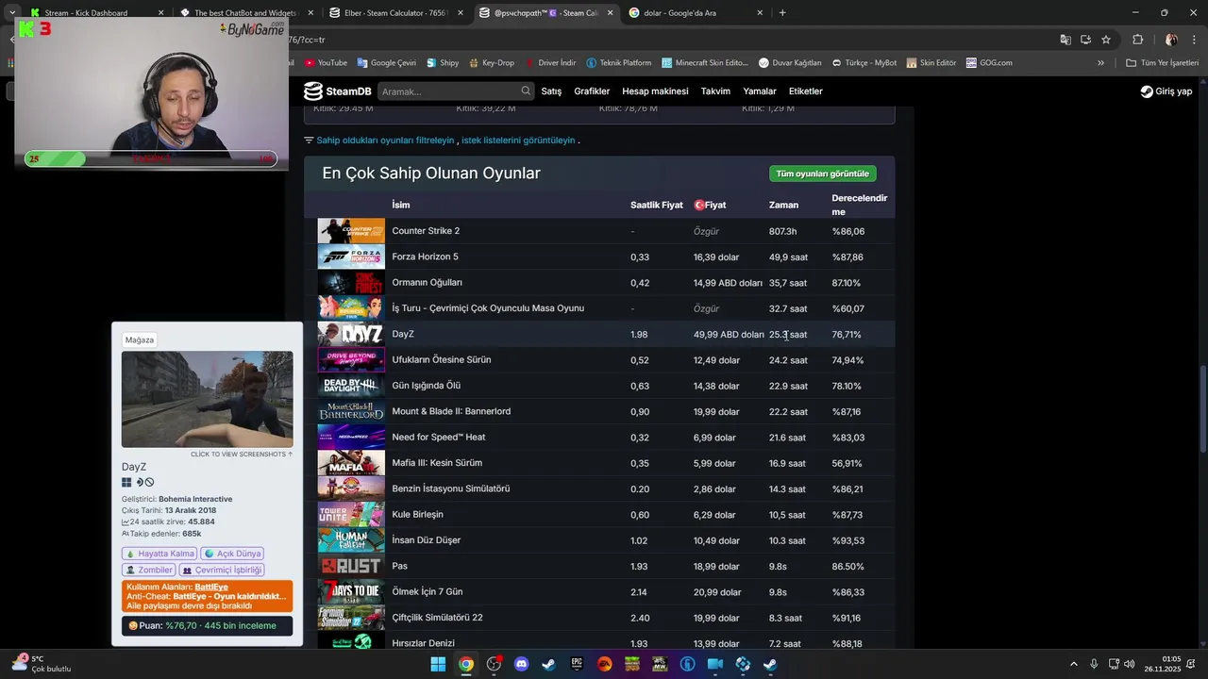Click the Turkey flag Fiyat column icon
Image resolution: width=1208 pixels, height=679 pixels.
(699, 205)
